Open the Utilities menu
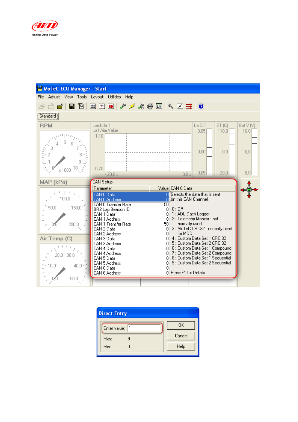Screen dimensions: 298x422 [114, 97]
